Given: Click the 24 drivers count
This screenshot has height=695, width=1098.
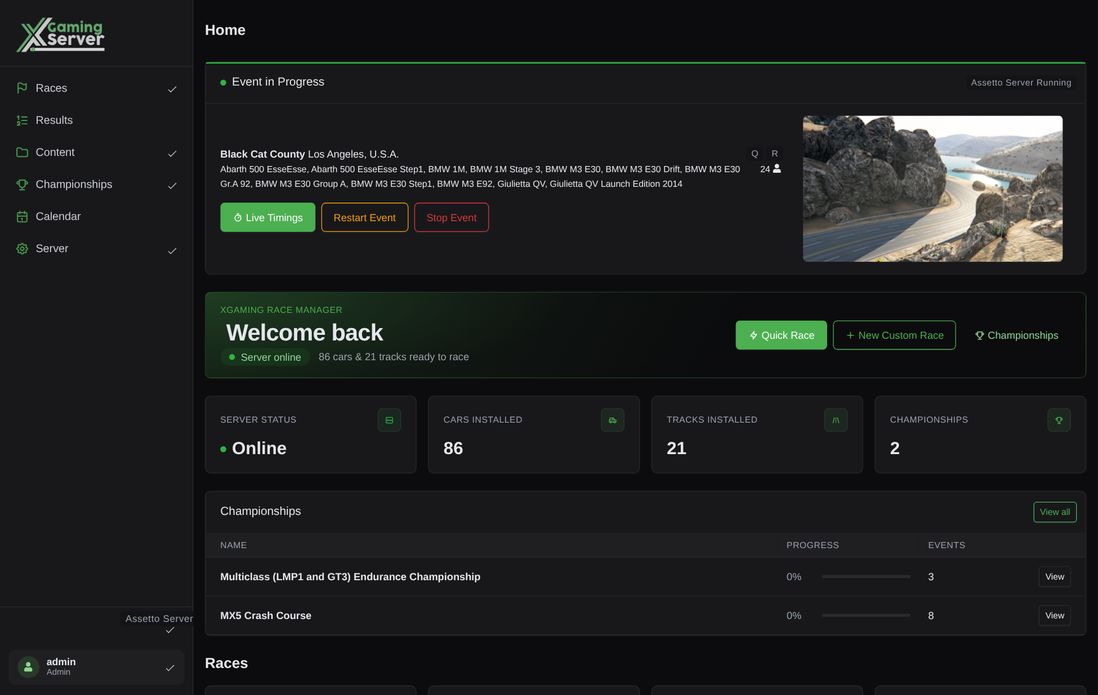Looking at the screenshot, I should click(765, 169).
